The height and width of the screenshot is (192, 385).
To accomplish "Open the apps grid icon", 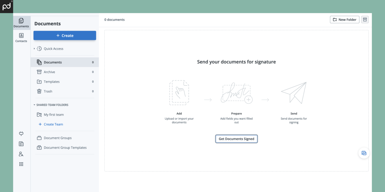I will [21, 164].
